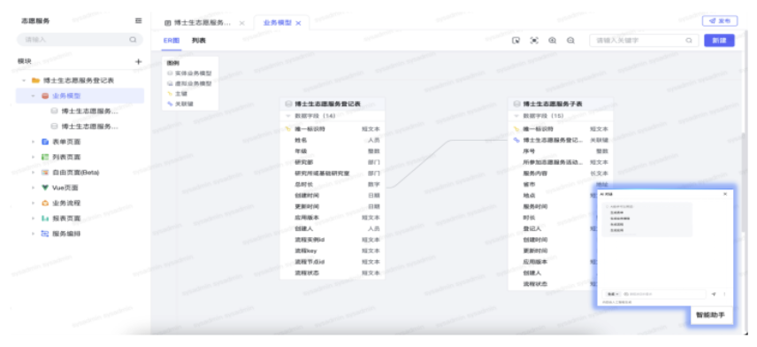Click the 虚拟业务模型 legend entry
Screen dimensions: 757x347
[x=189, y=83]
